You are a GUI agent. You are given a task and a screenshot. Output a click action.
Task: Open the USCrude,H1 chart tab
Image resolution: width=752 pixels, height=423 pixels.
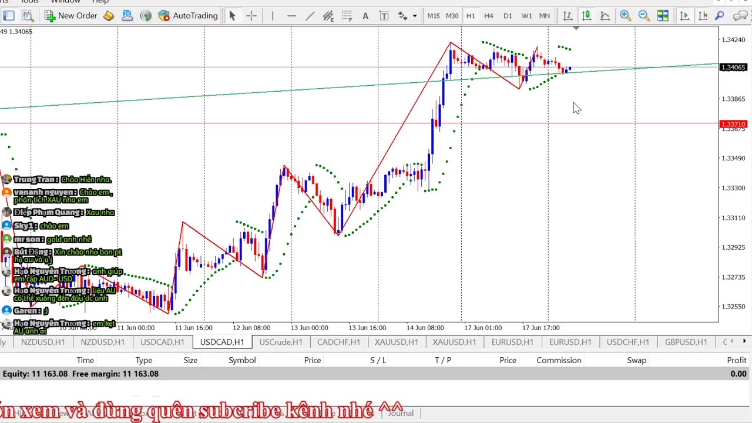point(281,342)
